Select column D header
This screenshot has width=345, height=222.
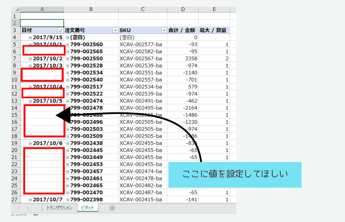pyautogui.click(x=183, y=9)
